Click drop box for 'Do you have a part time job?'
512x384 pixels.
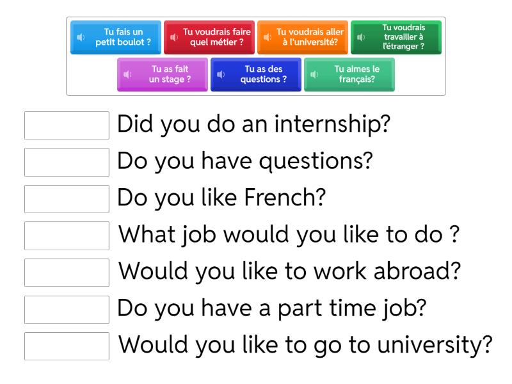pos(67,309)
